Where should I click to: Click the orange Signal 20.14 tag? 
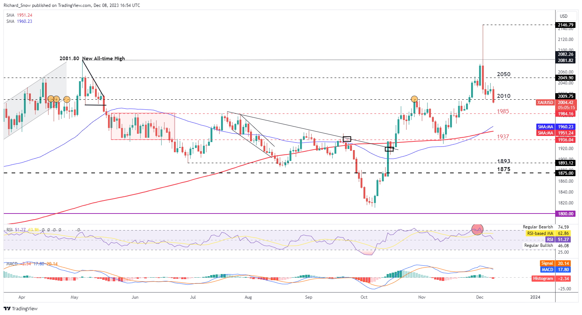(x=555, y=264)
